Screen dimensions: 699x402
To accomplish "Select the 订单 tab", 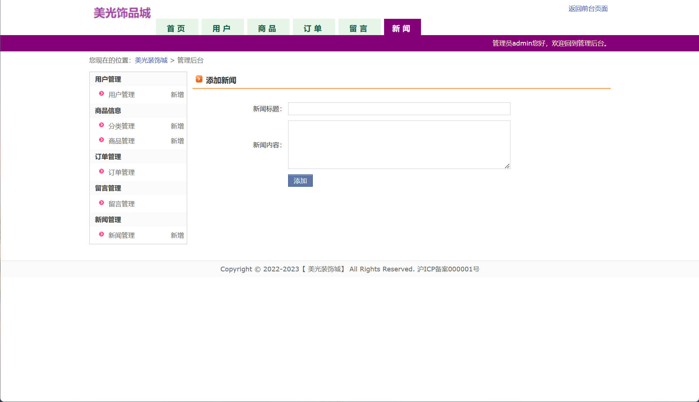I will pos(313,28).
